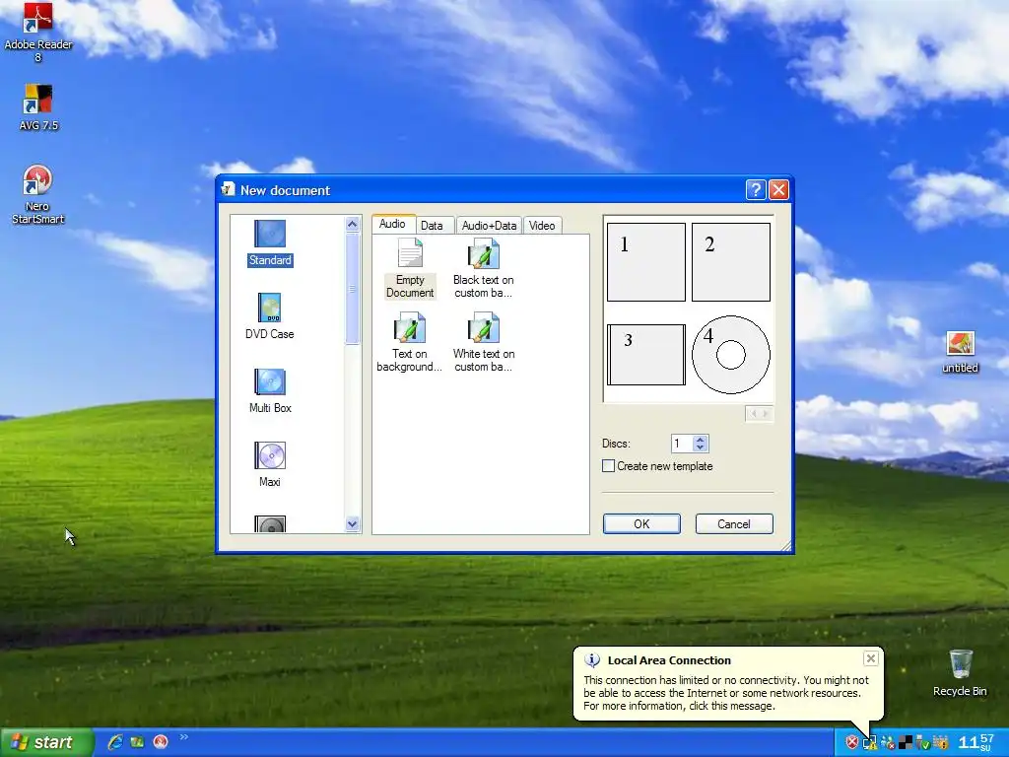Click the Safely Remove Hardware tray icon
Image resolution: width=1009 pixels, height=757 pixels.
[922, 743]
